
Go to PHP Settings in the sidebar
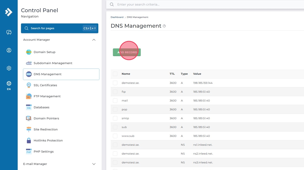pyautogui.click(x=43, y=152)
